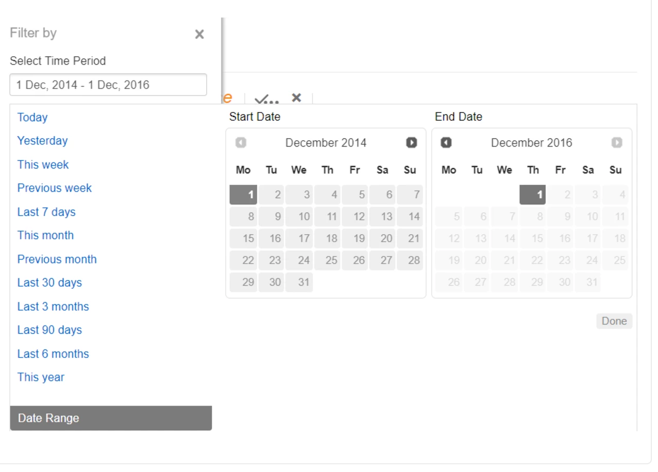Choose Last 30 days range
This screenshot has height=472, width=658.
point(49,283)
